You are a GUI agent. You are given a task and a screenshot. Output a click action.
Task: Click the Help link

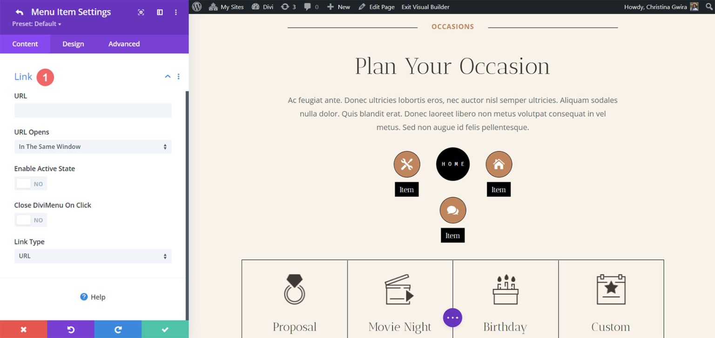click(x=93, y=297)
